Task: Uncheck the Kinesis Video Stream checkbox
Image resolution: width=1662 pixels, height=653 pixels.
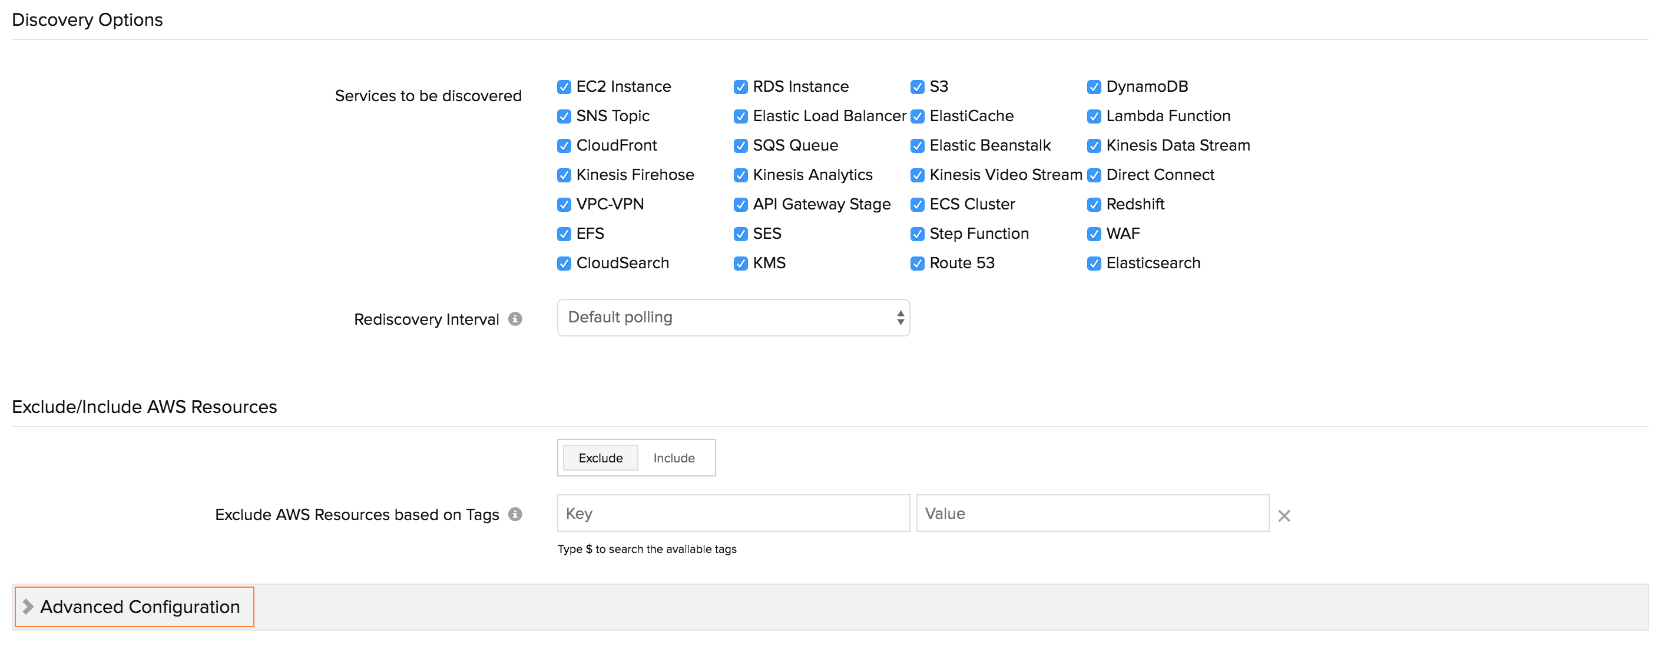Action: tap(918, 175)
